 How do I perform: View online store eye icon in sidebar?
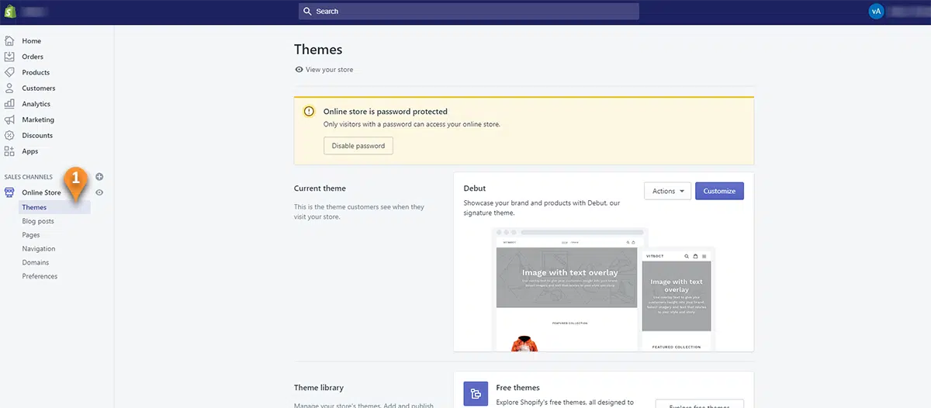click(99, 192)
